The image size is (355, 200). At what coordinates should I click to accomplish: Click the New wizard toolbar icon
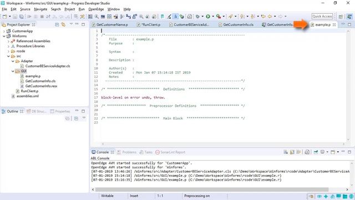[x=4, y=16]
